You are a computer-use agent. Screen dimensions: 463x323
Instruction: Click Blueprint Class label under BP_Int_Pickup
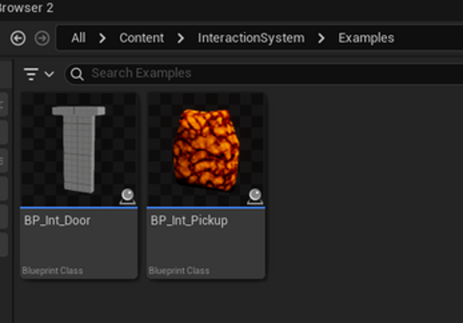click(x=179, y=270)
